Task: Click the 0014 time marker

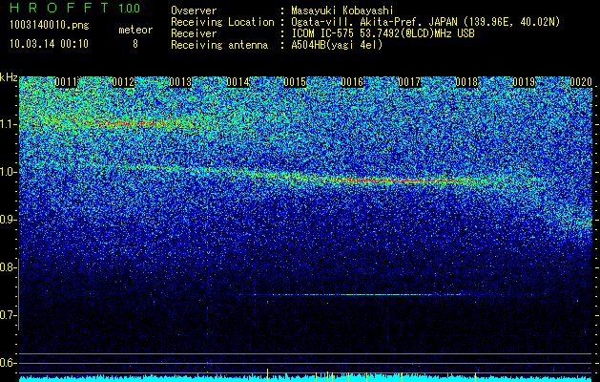Action: (238, 82)
